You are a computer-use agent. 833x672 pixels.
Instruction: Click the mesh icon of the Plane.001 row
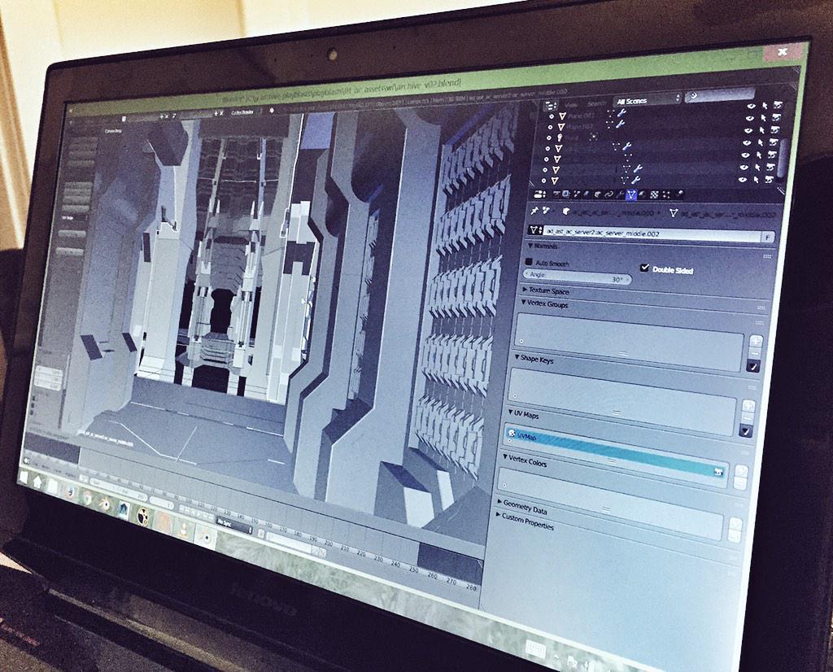(563, 116)
